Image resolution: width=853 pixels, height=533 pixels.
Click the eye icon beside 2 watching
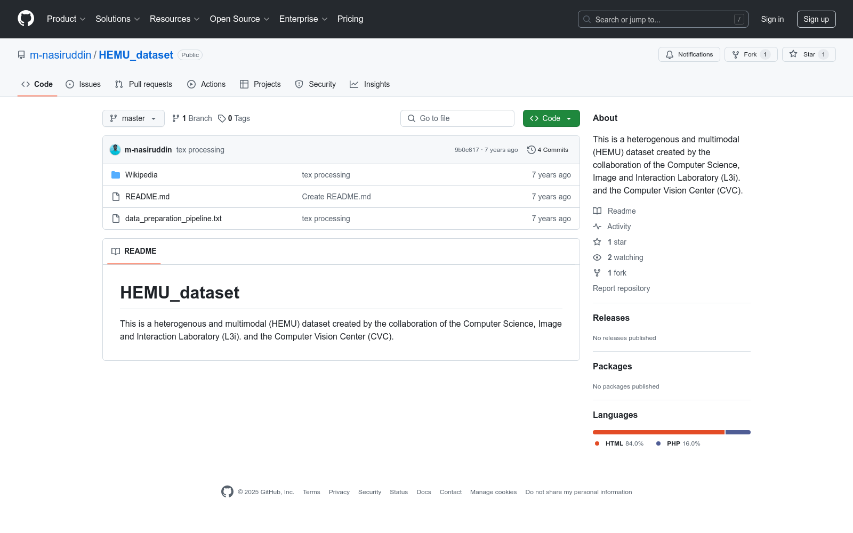point(597,257)
